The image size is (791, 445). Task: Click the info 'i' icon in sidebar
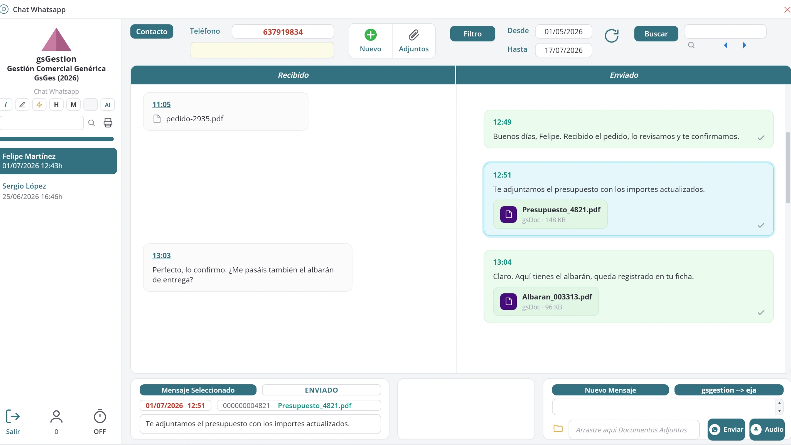[x=6, y=105]
